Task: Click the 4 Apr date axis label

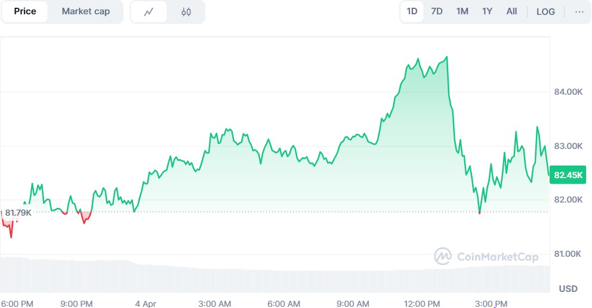Action: pyautogui.click(x=146, y=303)
